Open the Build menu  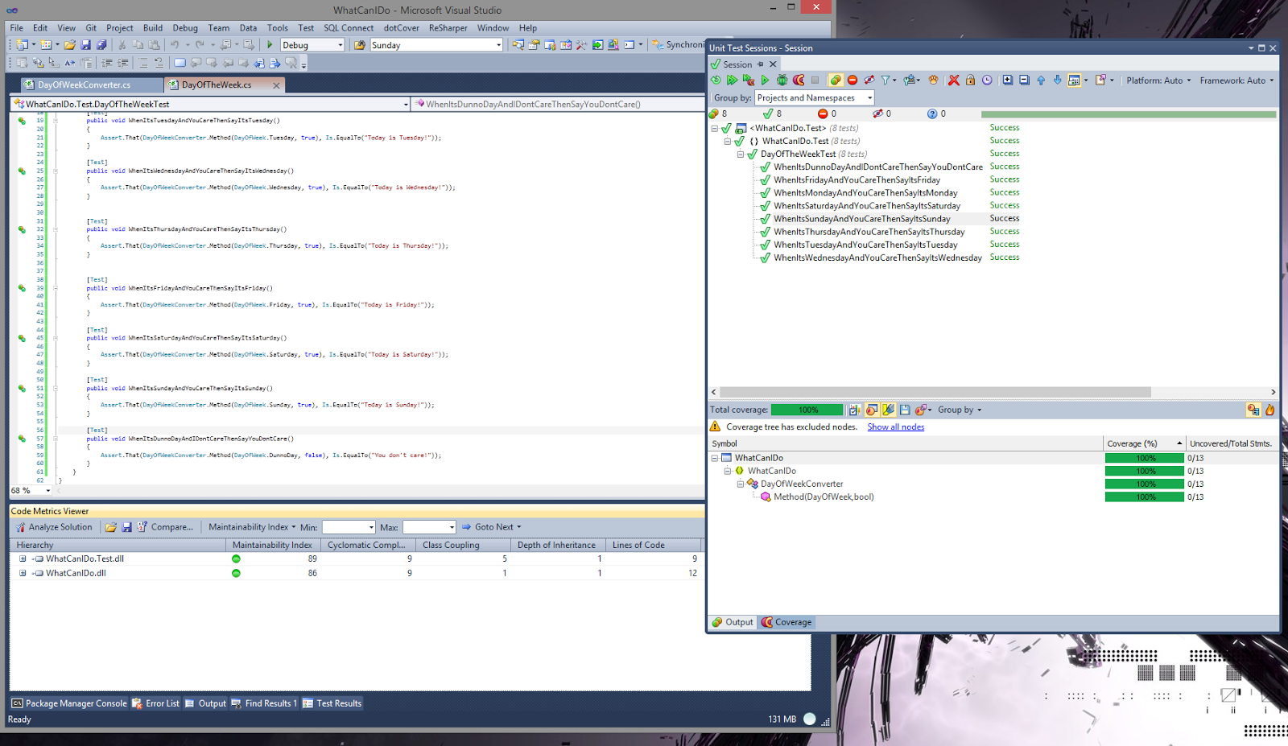[153, 27]
